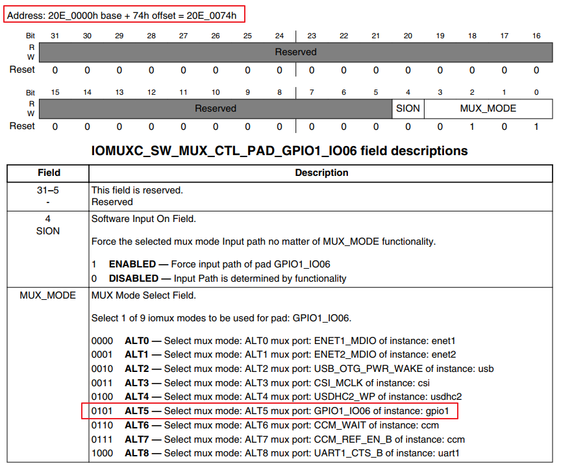
Task: Click the register address line with 20E_0074h
Action: (121, 16)
